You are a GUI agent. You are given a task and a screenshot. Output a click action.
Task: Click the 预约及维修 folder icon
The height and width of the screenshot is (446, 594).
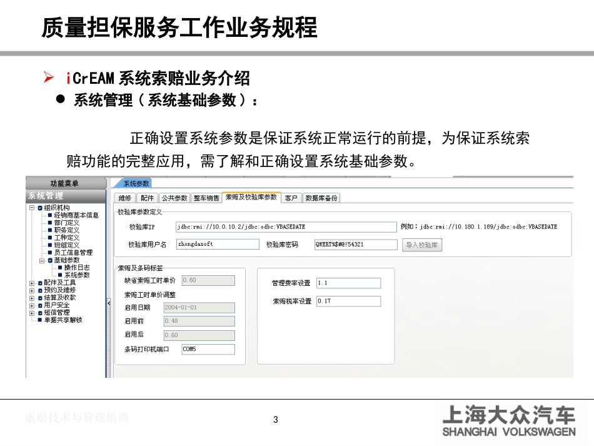[x=40, y=291]
